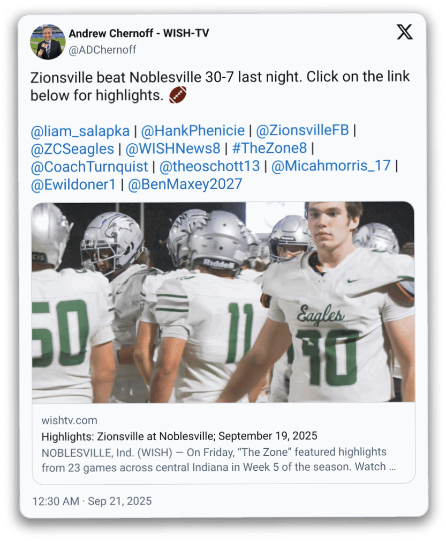Open the @ZionsvilleFB mention
This screenshot has width=446, height=541.
tap(303, 130)
